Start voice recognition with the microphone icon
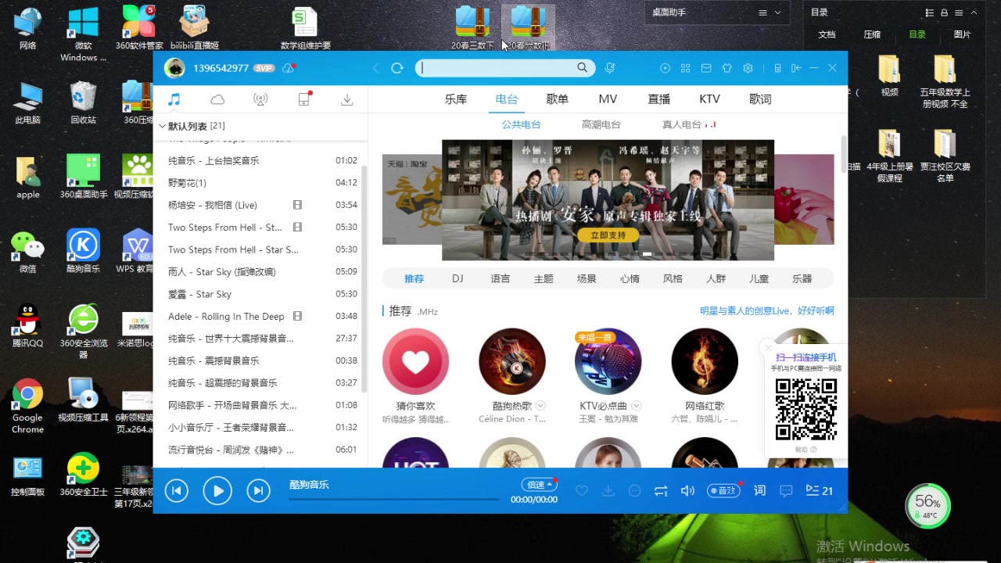The image size is (1001, 563). [610, 68]
